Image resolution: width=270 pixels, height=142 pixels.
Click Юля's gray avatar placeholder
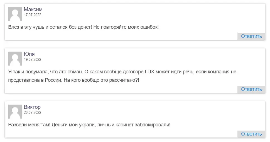pyautogui.click(x=15, y=59)
